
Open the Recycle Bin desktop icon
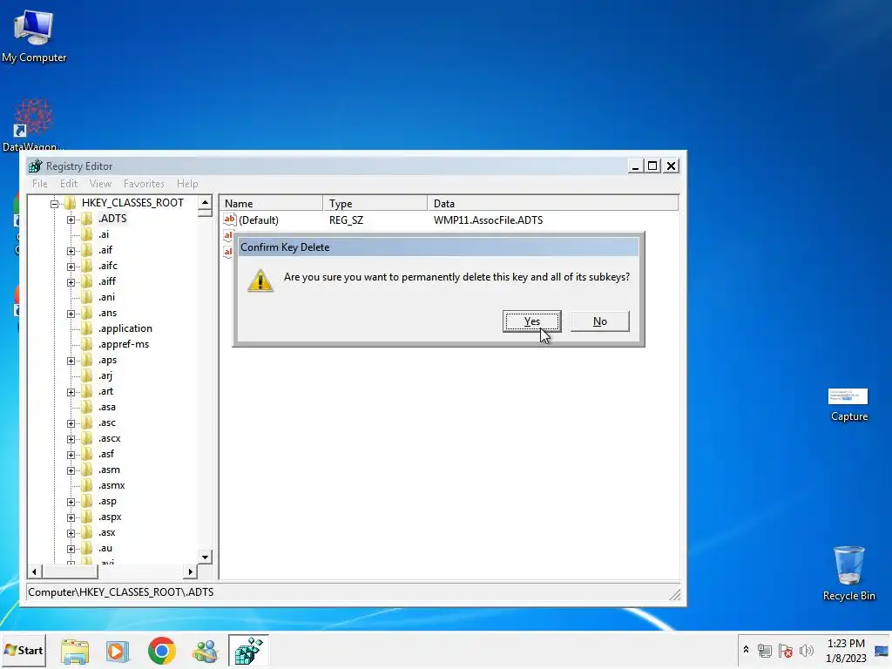(x=848, y=573)
